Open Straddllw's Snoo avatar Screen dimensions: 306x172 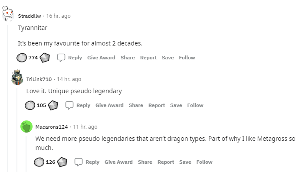click(8, 13)
